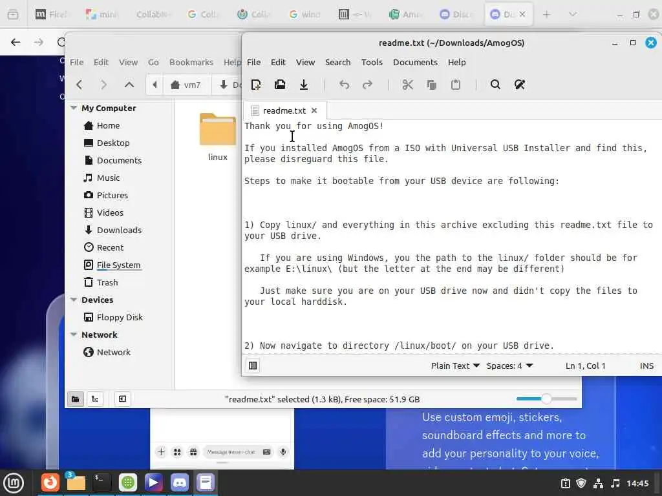This screenshot has height=496, width=662.
Task: Open the editor Edit menu
Action: (278, 62)
